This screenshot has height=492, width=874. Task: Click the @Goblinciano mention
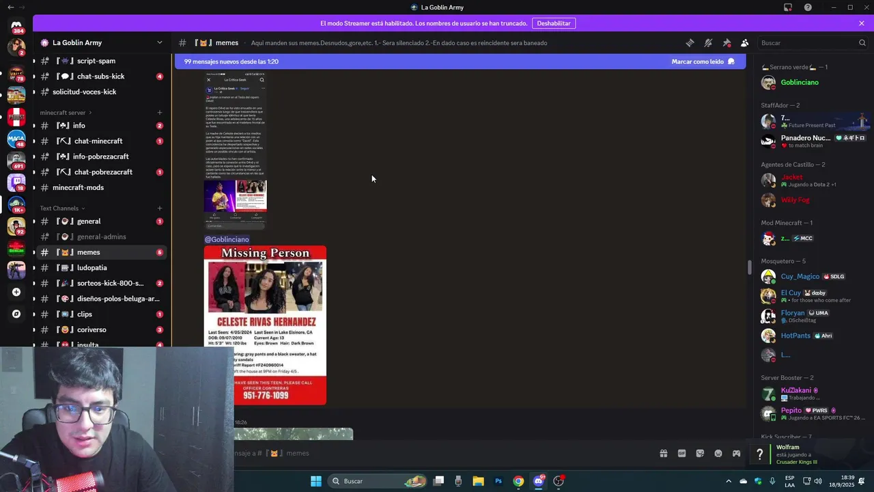click(x=227, y=240)
